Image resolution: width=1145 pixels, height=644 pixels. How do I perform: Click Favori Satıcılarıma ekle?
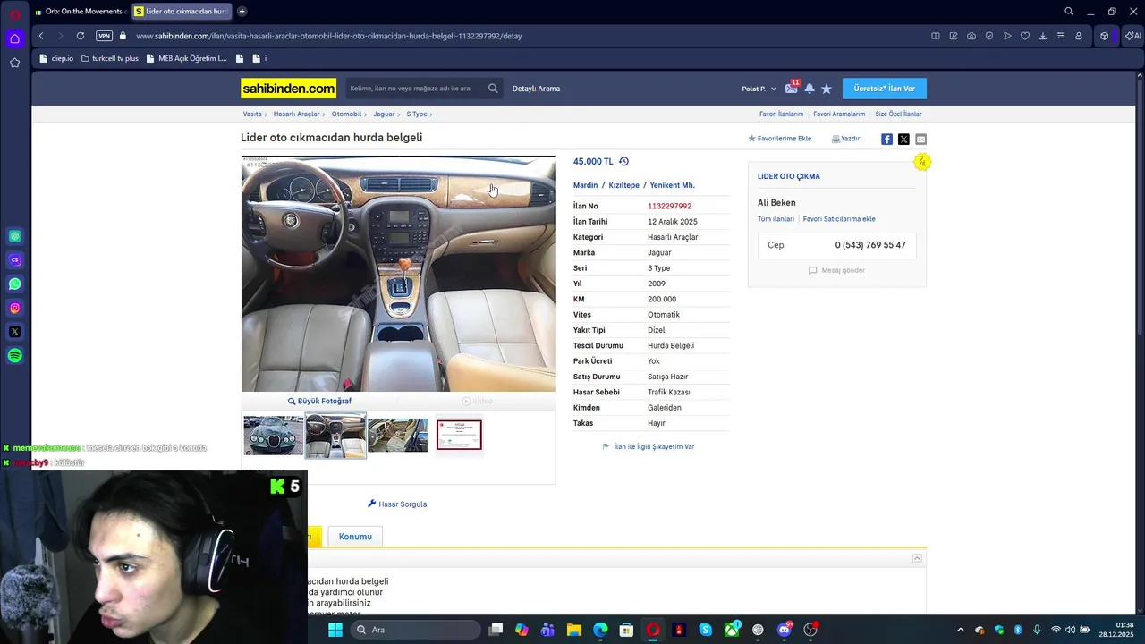(x=839, y=219)
